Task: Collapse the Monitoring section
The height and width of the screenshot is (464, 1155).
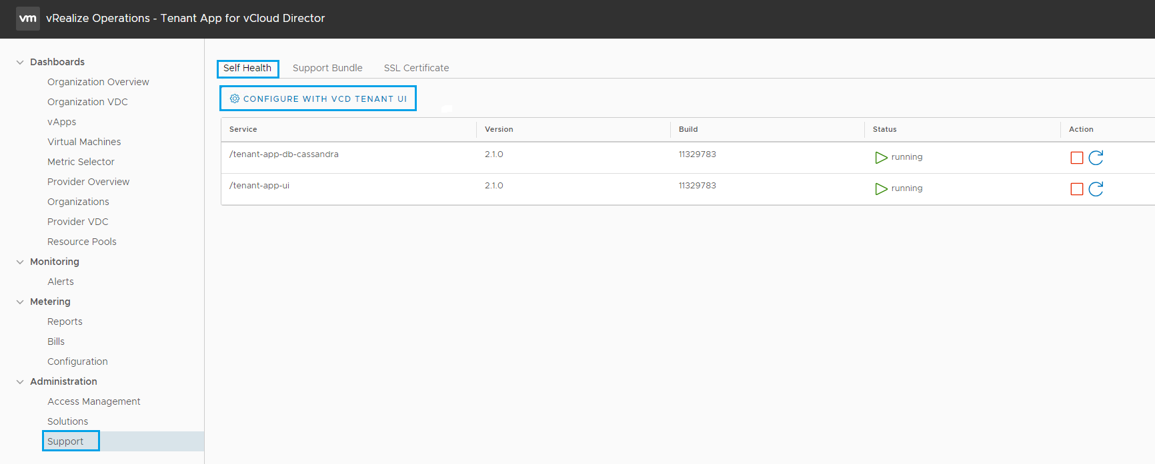Action: pos(20,262)
